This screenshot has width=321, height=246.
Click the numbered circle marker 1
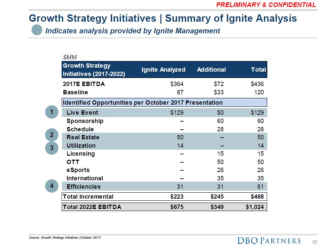click(x=52, y=112)
